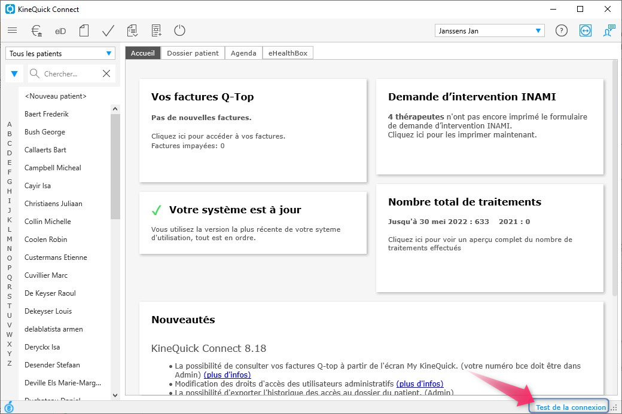Click the remote support arrows icon
The height and width of the screenshot is (414, 622).
(586, 30)
